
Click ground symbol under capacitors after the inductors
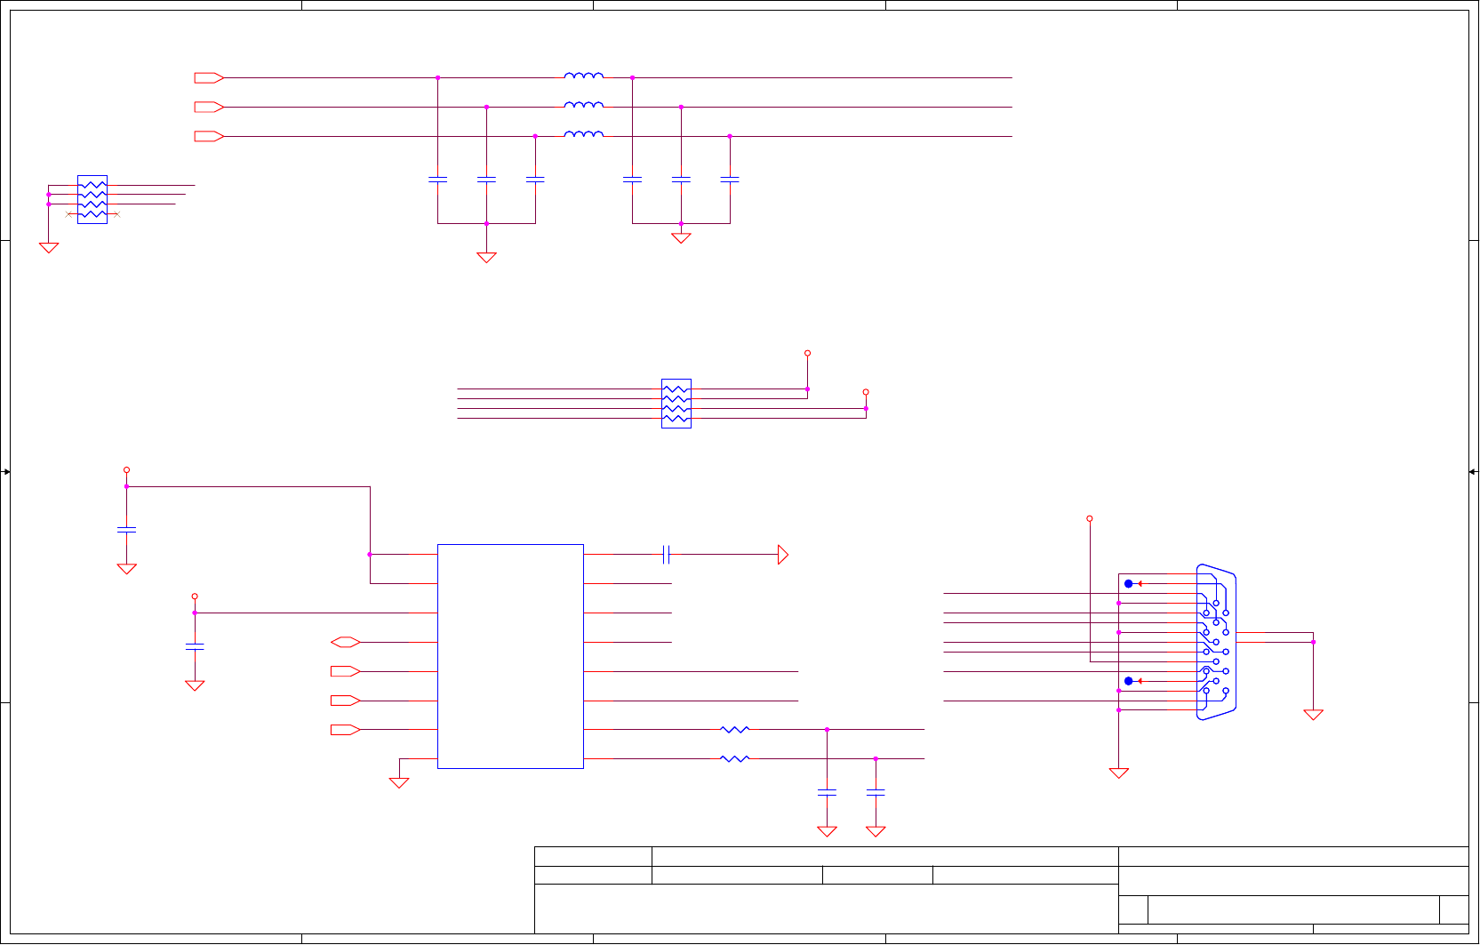[681, 238]
